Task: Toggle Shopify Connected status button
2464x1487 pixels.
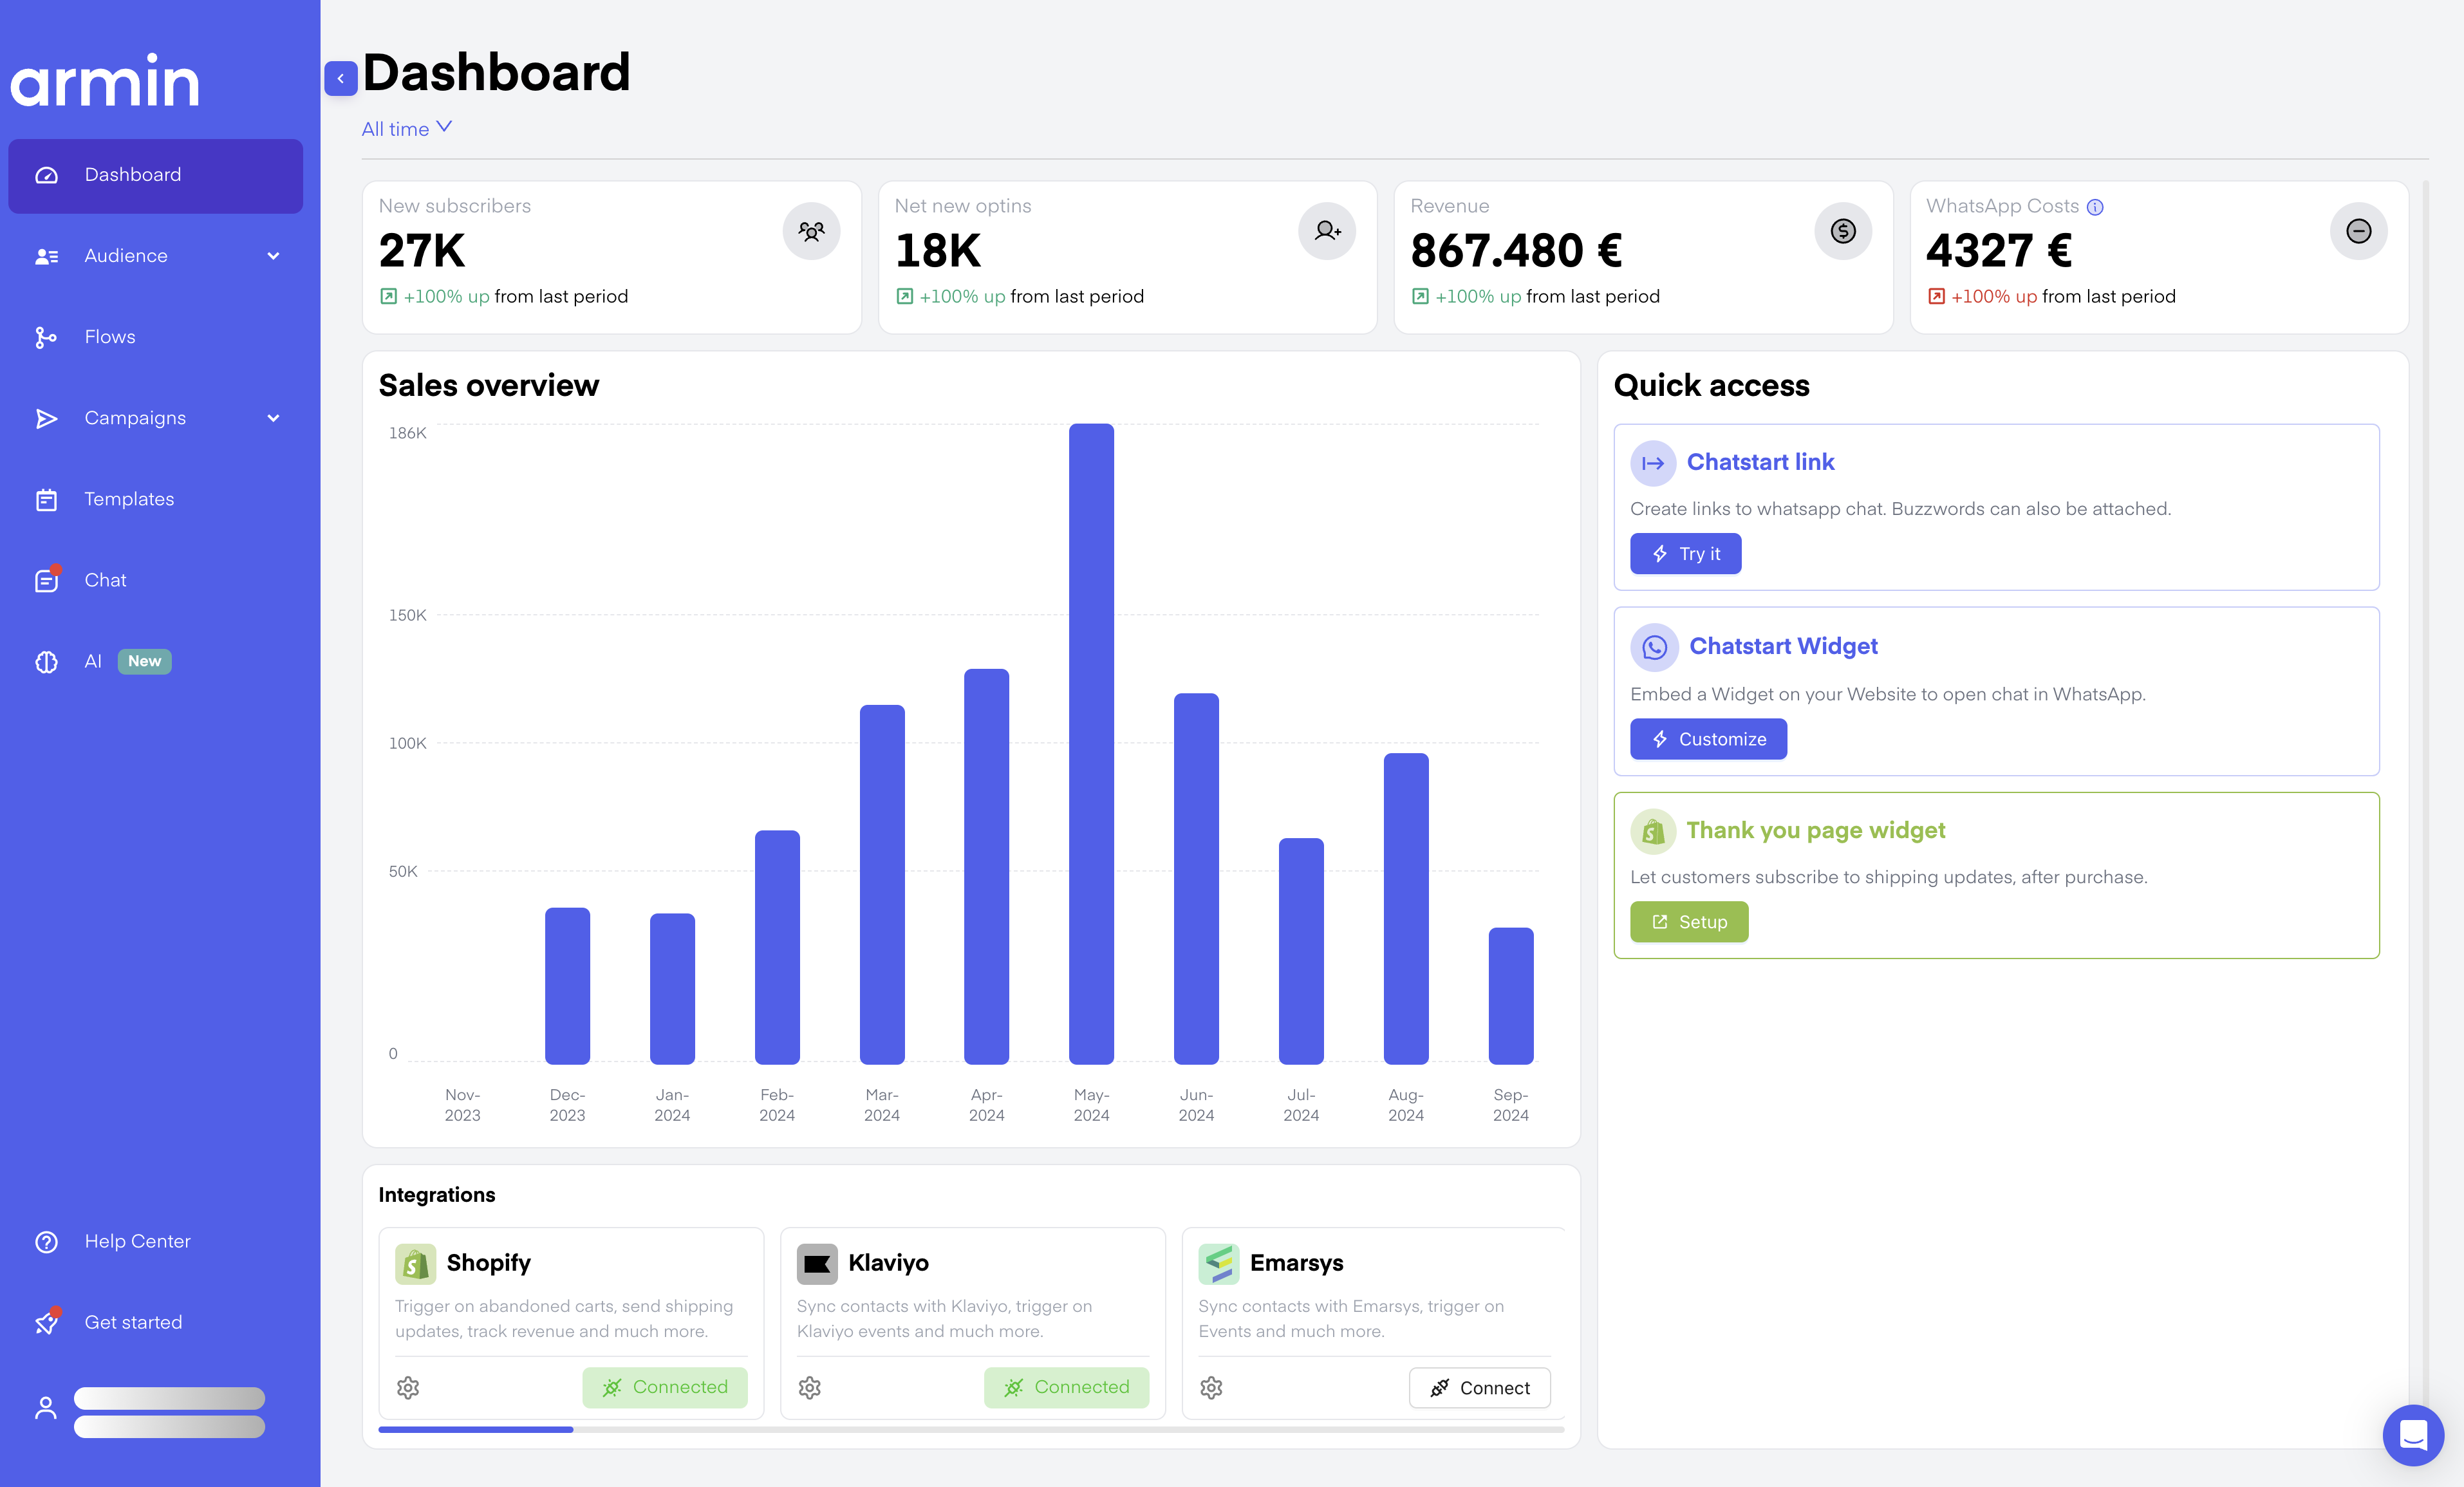Action: coord(665,1387)
